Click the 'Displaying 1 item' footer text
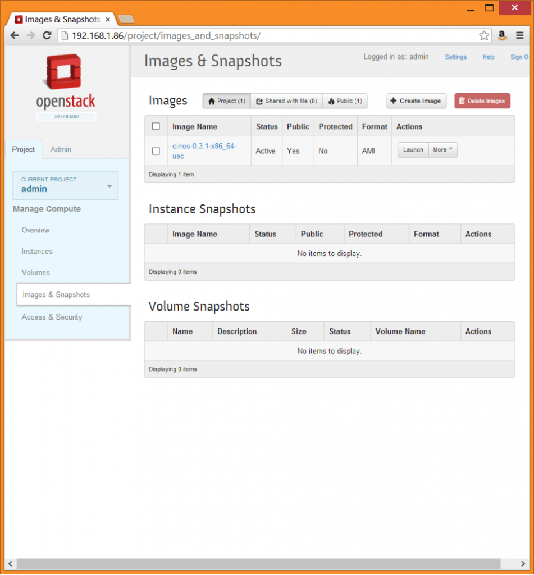Viewport: 534px width, 575px height. [x=171, y=174]
